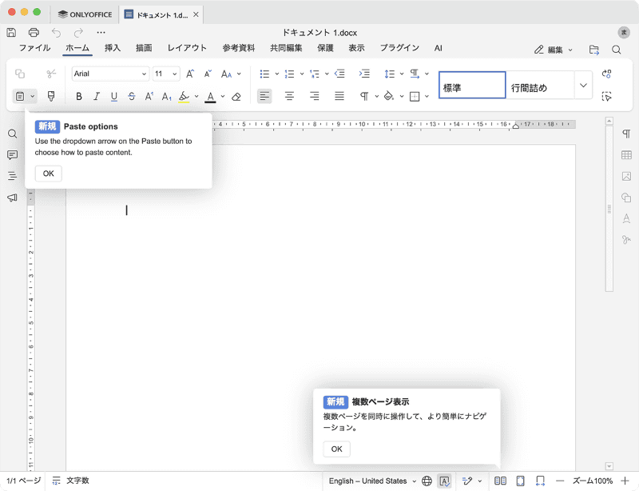Align text center

coord(289,96)
